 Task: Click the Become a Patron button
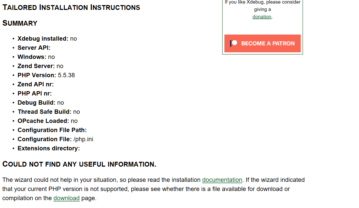(x=262, y=43)
